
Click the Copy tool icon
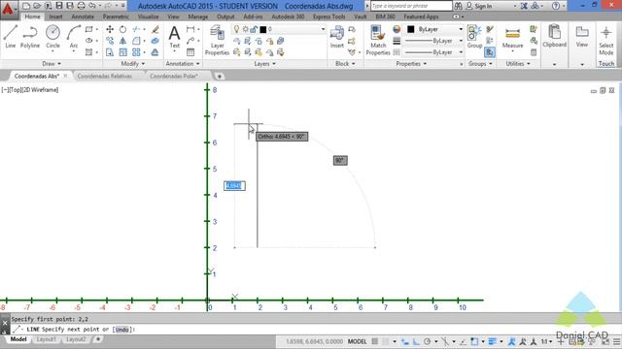coord(110,41)
